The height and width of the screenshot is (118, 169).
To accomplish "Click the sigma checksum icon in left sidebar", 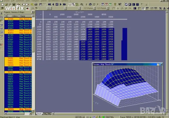I will pyautogui.click(x=2, y=44).
